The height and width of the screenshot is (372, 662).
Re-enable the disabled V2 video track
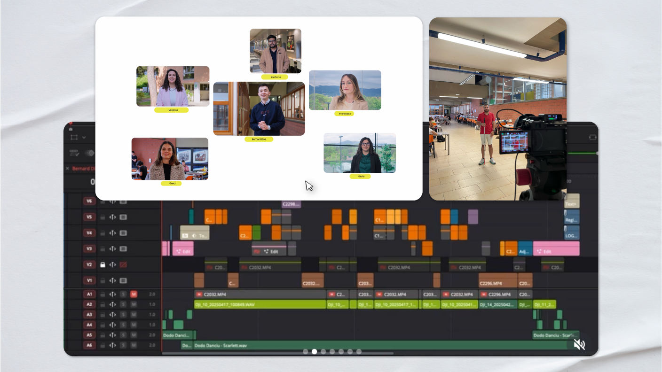click(x=123, y=265)
